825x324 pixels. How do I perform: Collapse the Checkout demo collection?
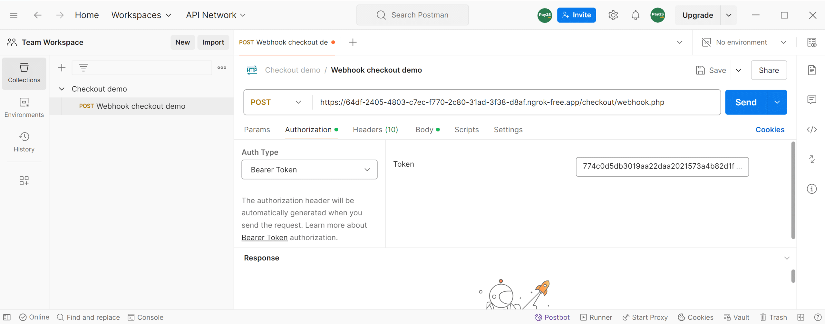[x=62, y=89]
